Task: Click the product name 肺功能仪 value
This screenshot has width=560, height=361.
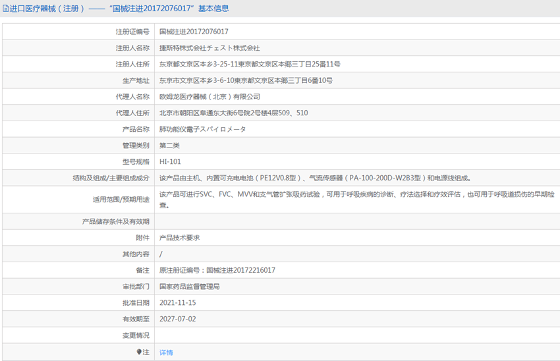Action: [x=202, y=129]
